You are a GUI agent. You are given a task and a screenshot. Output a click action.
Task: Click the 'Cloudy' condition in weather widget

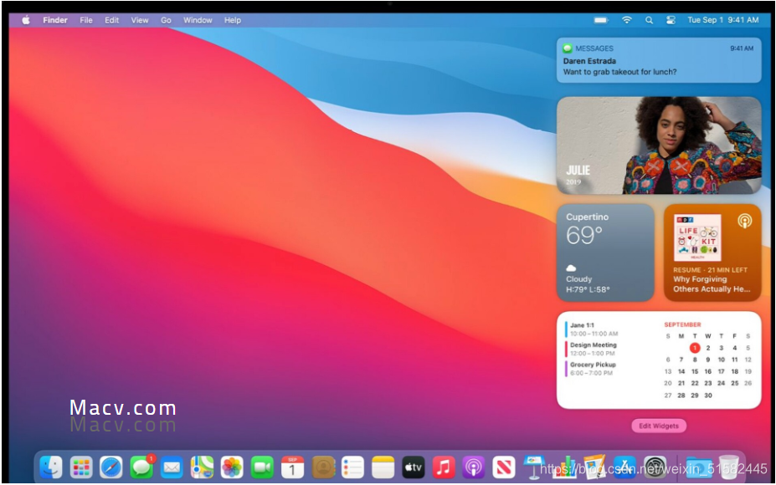579,278
